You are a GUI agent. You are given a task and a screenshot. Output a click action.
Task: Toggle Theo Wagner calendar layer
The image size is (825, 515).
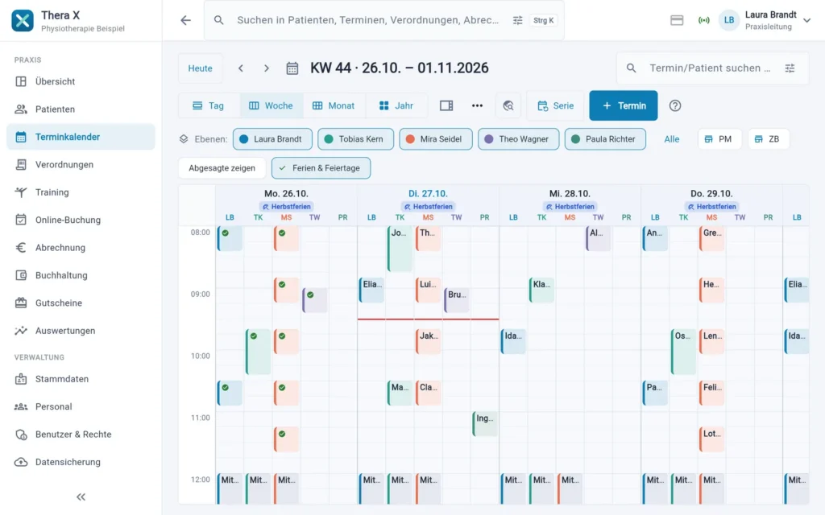(x=518, y=139)
